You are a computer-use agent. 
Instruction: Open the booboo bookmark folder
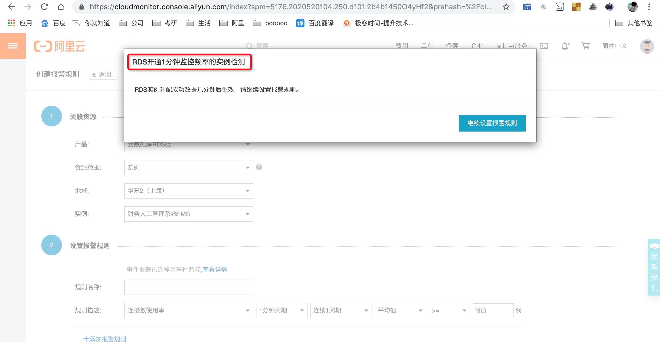pos(270,23)
